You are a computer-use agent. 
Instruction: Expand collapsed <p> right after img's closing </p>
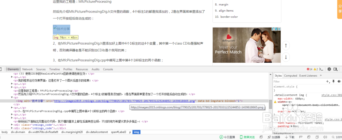[12, 108]
